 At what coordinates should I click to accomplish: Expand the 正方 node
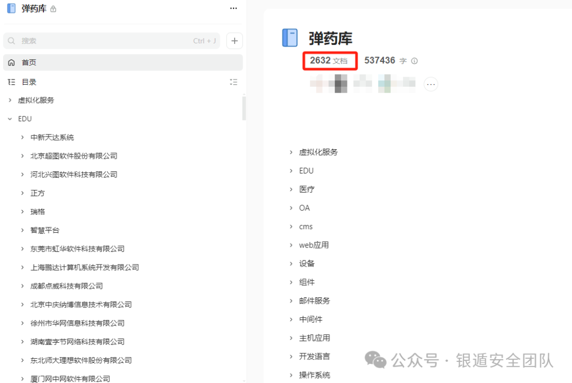tap(22, 193)
